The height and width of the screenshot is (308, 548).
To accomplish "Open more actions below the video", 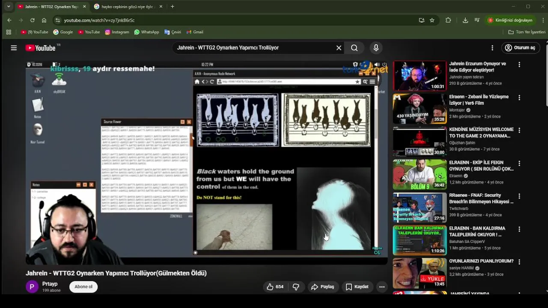I will [382, 287].
